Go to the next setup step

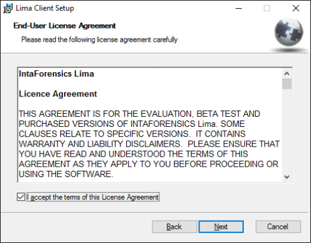[221, 227]
